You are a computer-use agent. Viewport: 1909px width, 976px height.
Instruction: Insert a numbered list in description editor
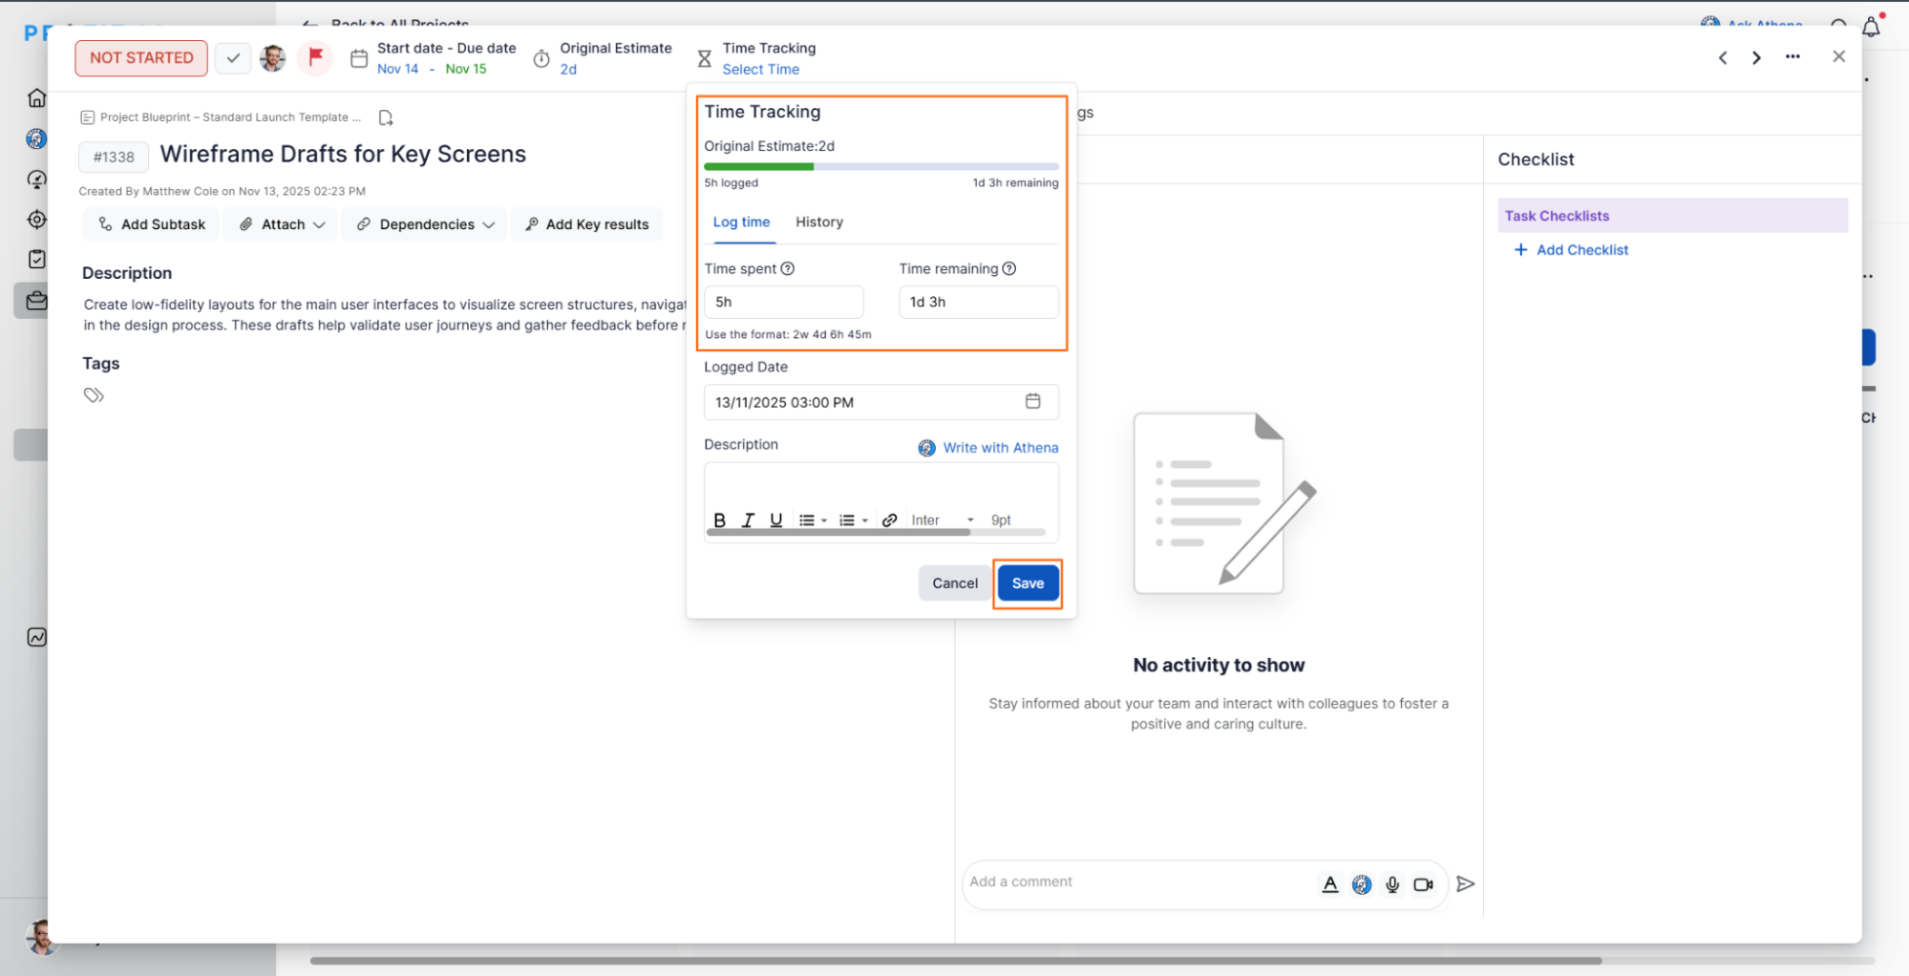[x=847, y=520]
